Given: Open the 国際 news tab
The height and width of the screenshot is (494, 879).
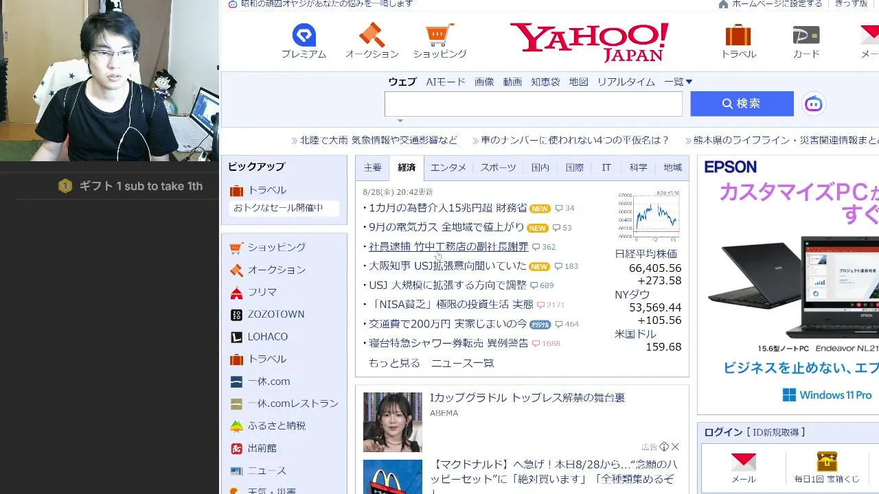Looking at the screenshot, I should (x=574, y=167).
